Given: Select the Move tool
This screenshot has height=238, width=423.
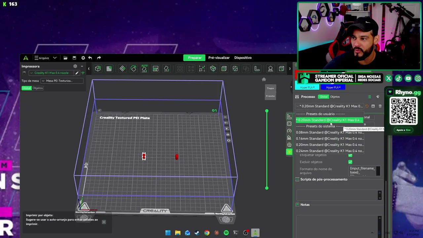Looking at the screenshot, I should [122, 68].
